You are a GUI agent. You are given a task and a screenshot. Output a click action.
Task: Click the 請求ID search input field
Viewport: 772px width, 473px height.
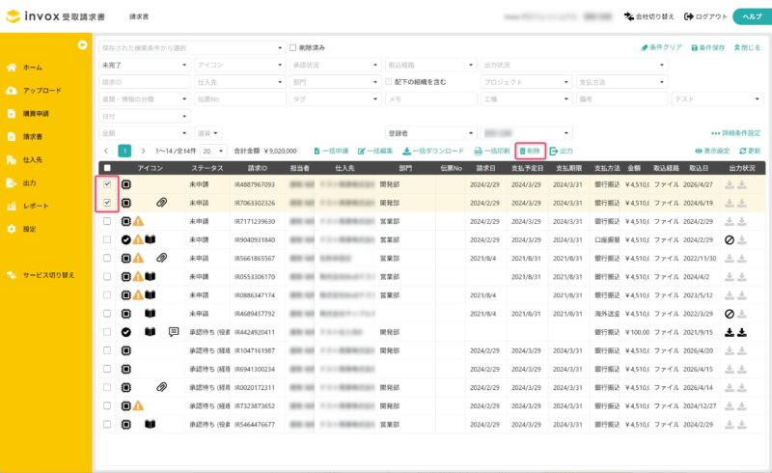click(144, 82)
